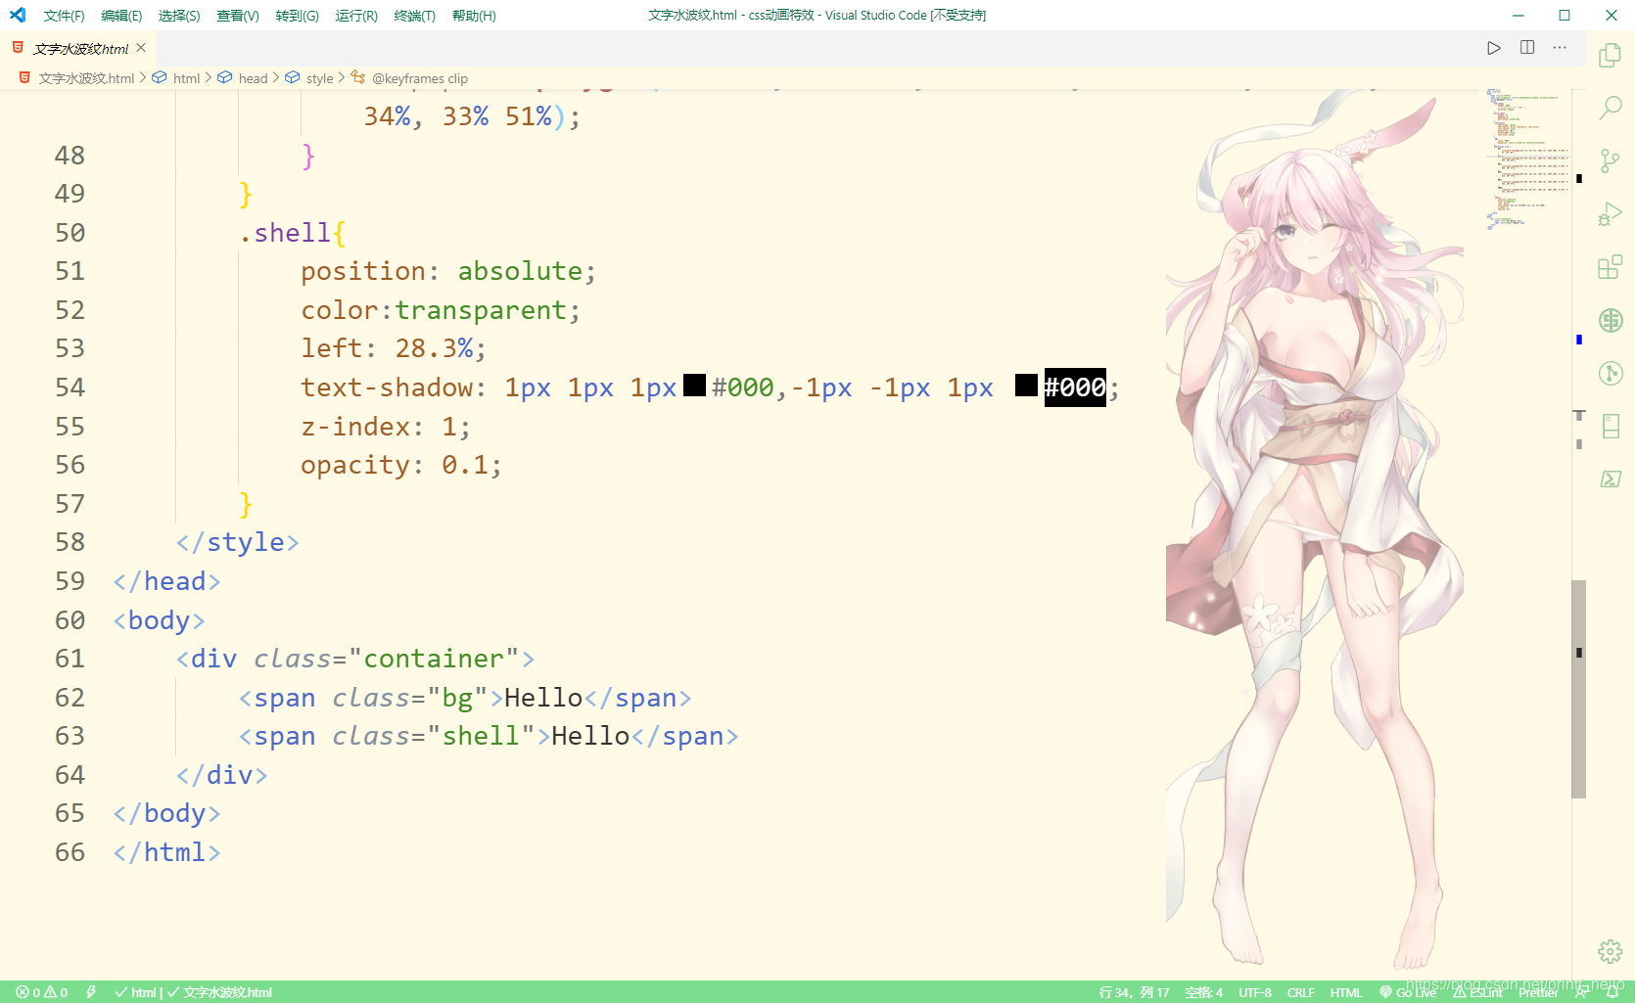The image size is (1635, 1003).
Task: Open notifications bell in status bar
Action: point(1612,992)
